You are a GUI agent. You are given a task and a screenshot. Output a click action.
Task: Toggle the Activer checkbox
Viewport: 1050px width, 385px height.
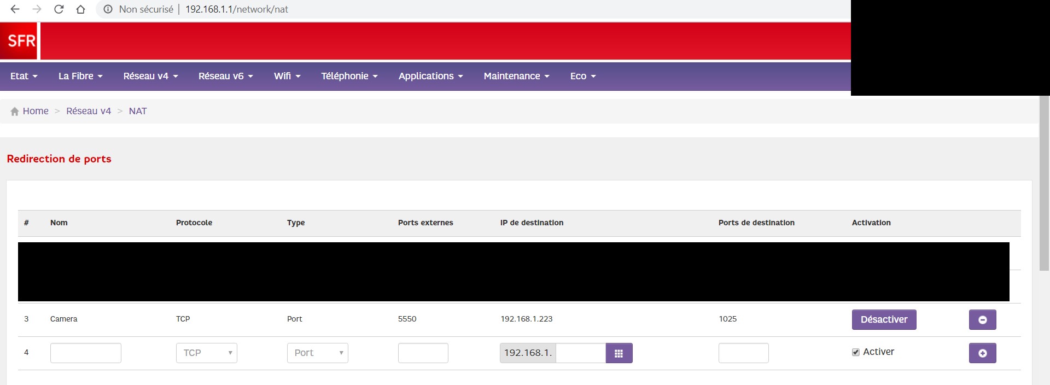coord(856,352)
